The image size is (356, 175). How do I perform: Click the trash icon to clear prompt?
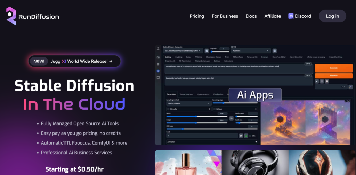click(x=322, y=81)
